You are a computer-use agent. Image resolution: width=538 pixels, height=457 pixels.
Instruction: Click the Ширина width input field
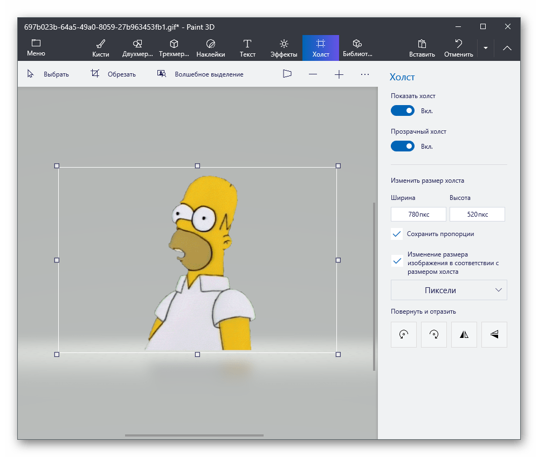pyautogui.click(x=418, y=214)
